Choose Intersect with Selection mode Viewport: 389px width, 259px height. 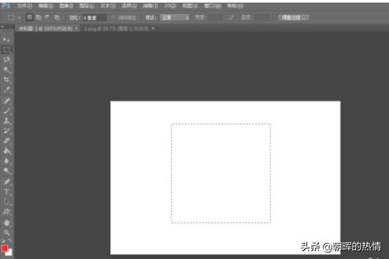click(x=57, y=17)
